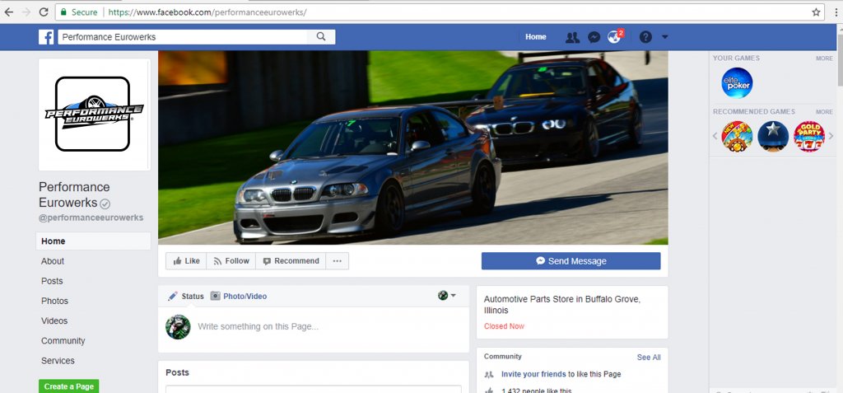Click the verified badge beside page name
843x393 pixels.
click(x=105, y=204)
